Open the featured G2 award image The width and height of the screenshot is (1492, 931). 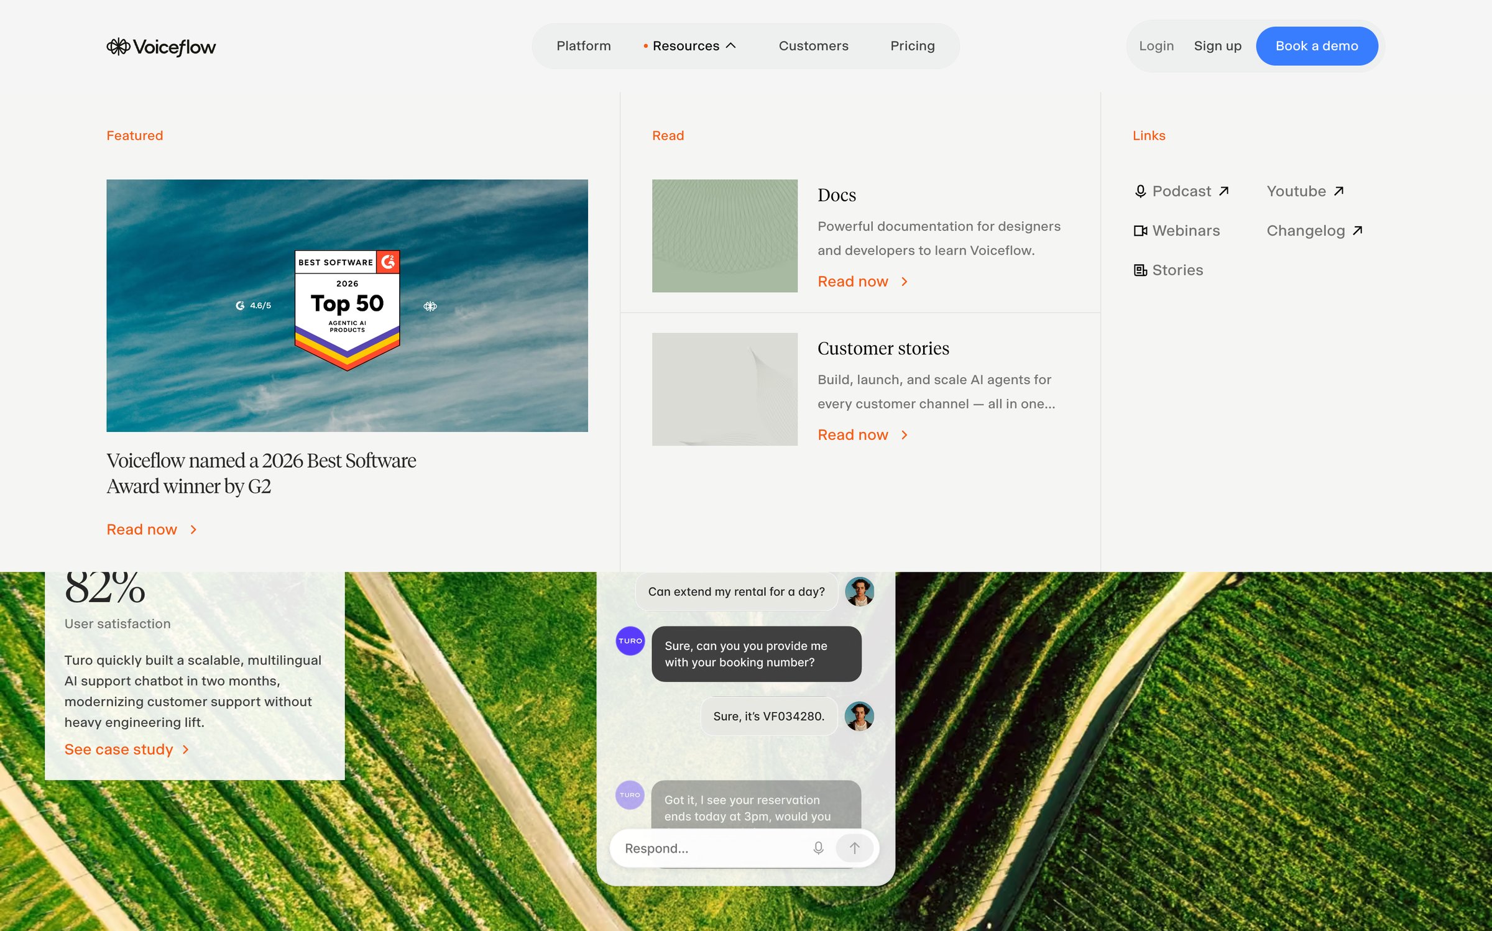coord(347,306)
